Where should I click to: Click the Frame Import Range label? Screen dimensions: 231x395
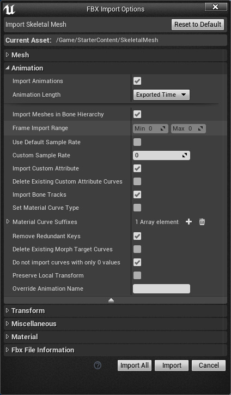(x=40, y=128)
